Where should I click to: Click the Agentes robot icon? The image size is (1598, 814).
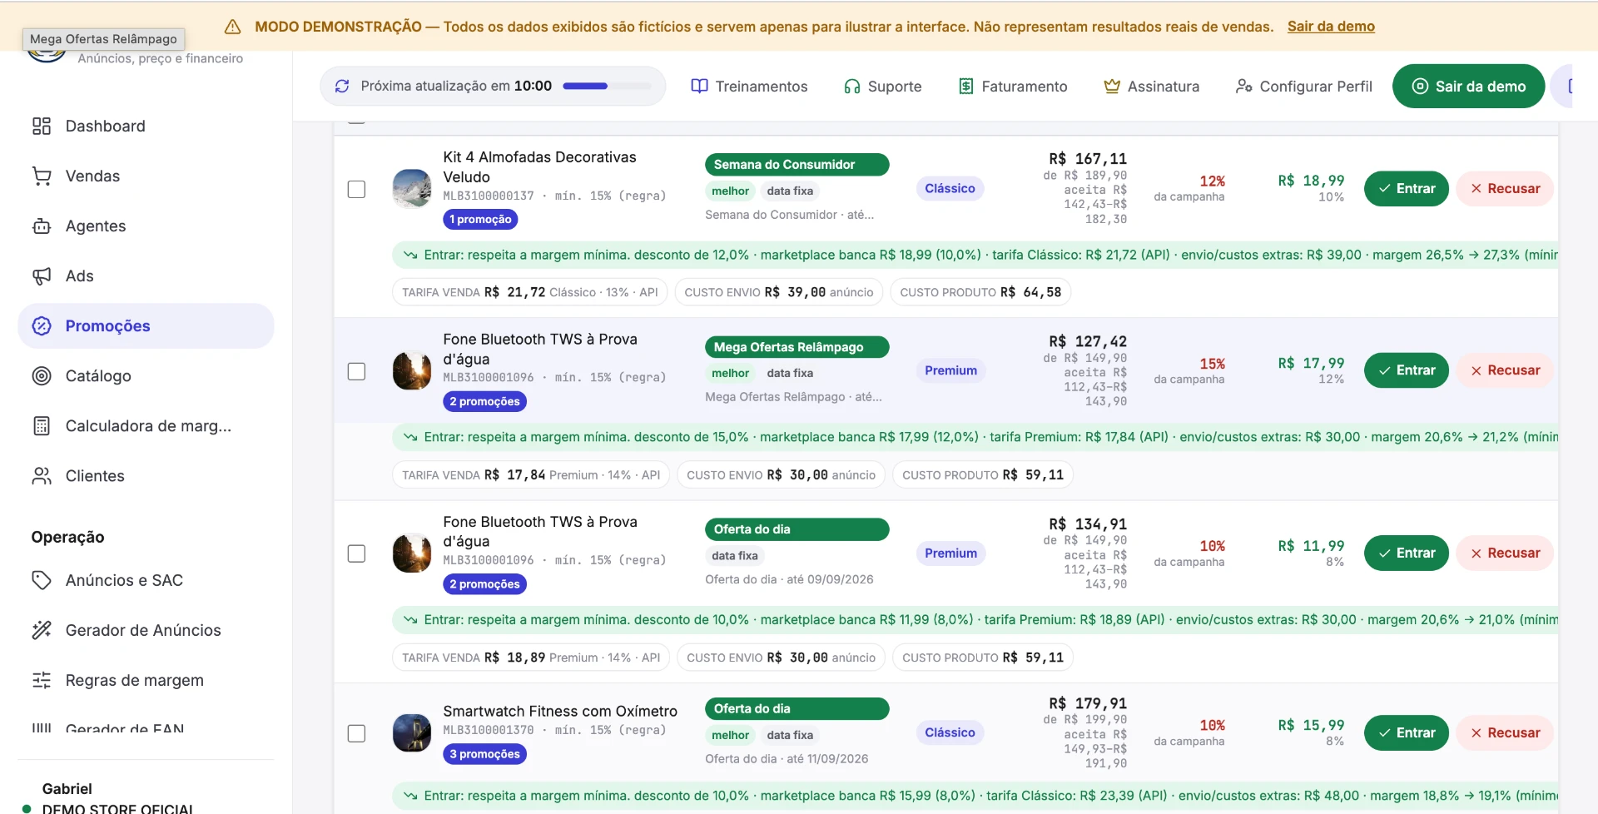pos(42,226)
